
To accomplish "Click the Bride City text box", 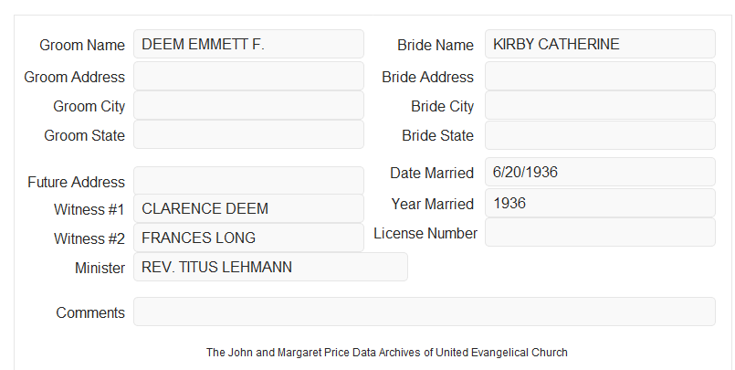I will click(x=600, y=105).
